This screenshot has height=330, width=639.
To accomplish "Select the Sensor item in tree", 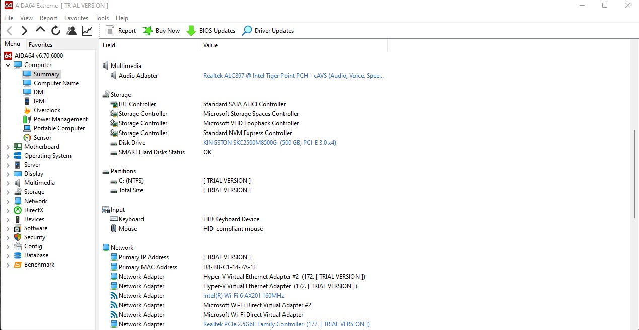I will click(42, 138).
